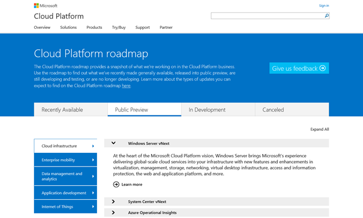Click the Data management and analytics arrow
The image size is (363, 218).
[x=93, y=176]
